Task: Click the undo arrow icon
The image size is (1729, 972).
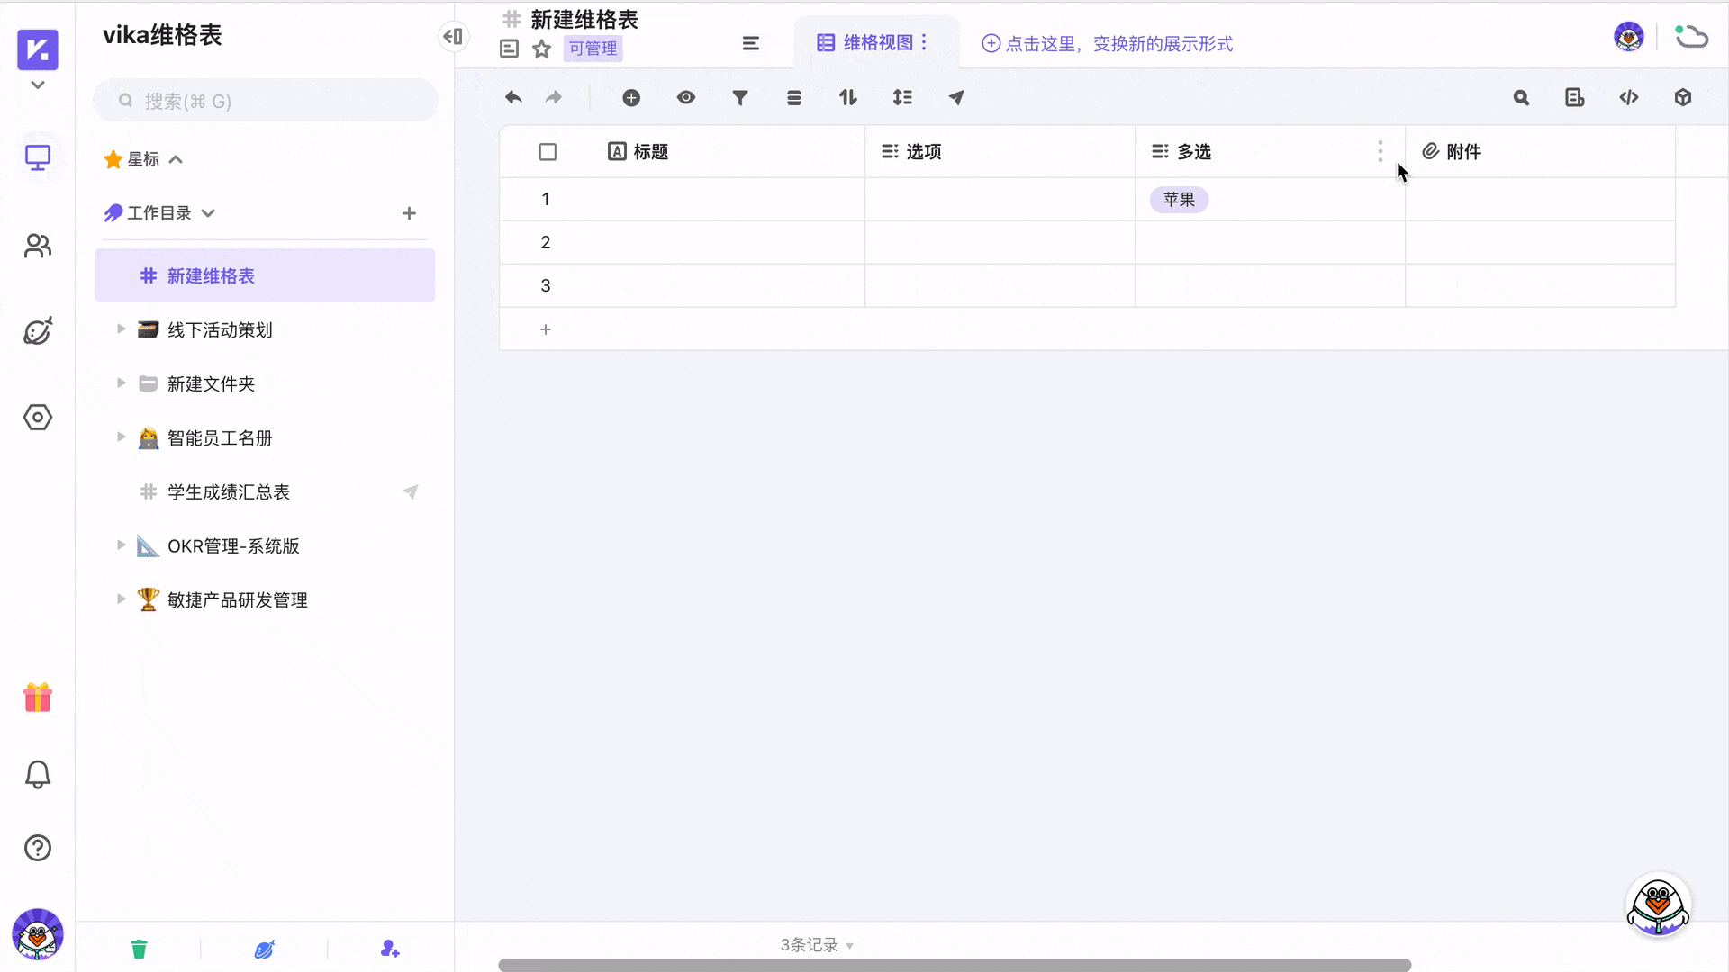Action: tap(513, 97)
